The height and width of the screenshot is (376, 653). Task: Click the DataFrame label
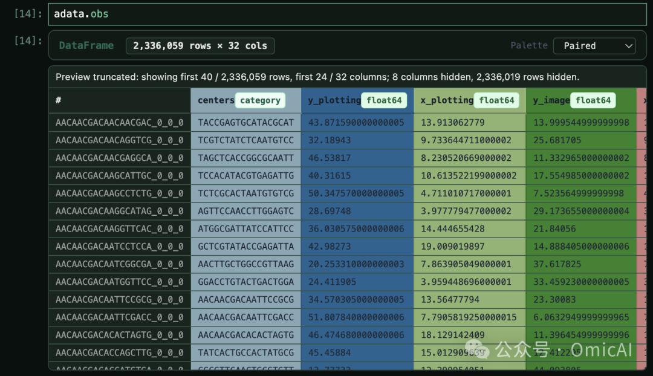click(86, 46)
